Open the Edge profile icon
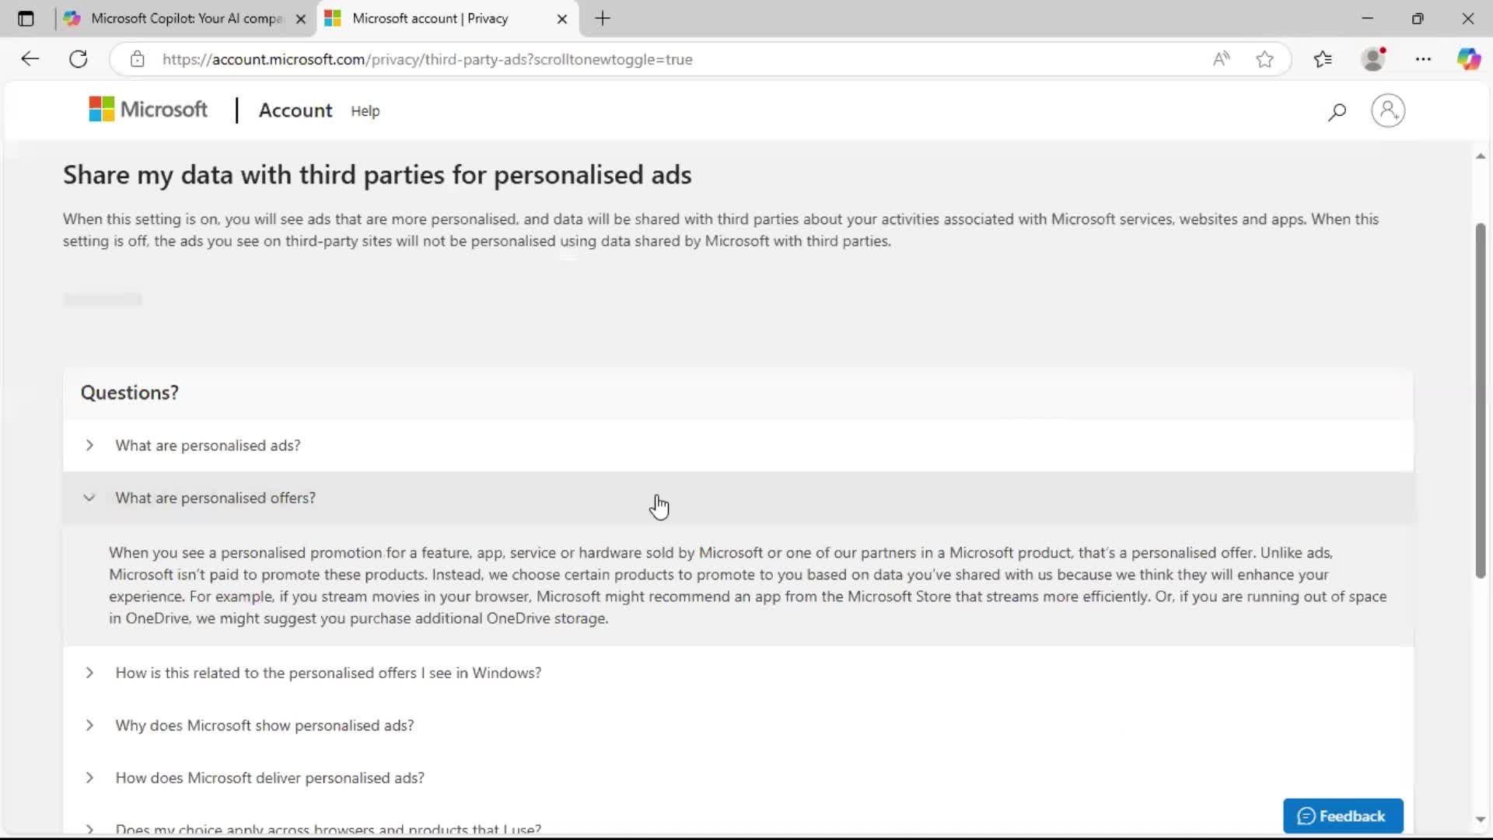This screenshot has height=840, width=1493. (1374, 59)
